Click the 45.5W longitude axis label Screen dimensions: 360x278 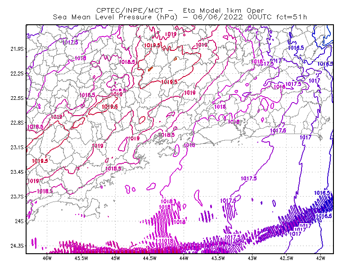81,258
